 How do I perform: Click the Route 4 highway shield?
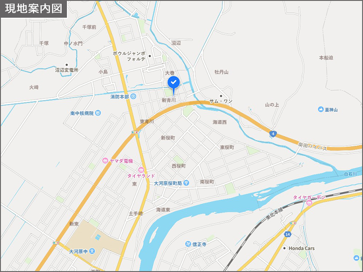pos(273,134)
